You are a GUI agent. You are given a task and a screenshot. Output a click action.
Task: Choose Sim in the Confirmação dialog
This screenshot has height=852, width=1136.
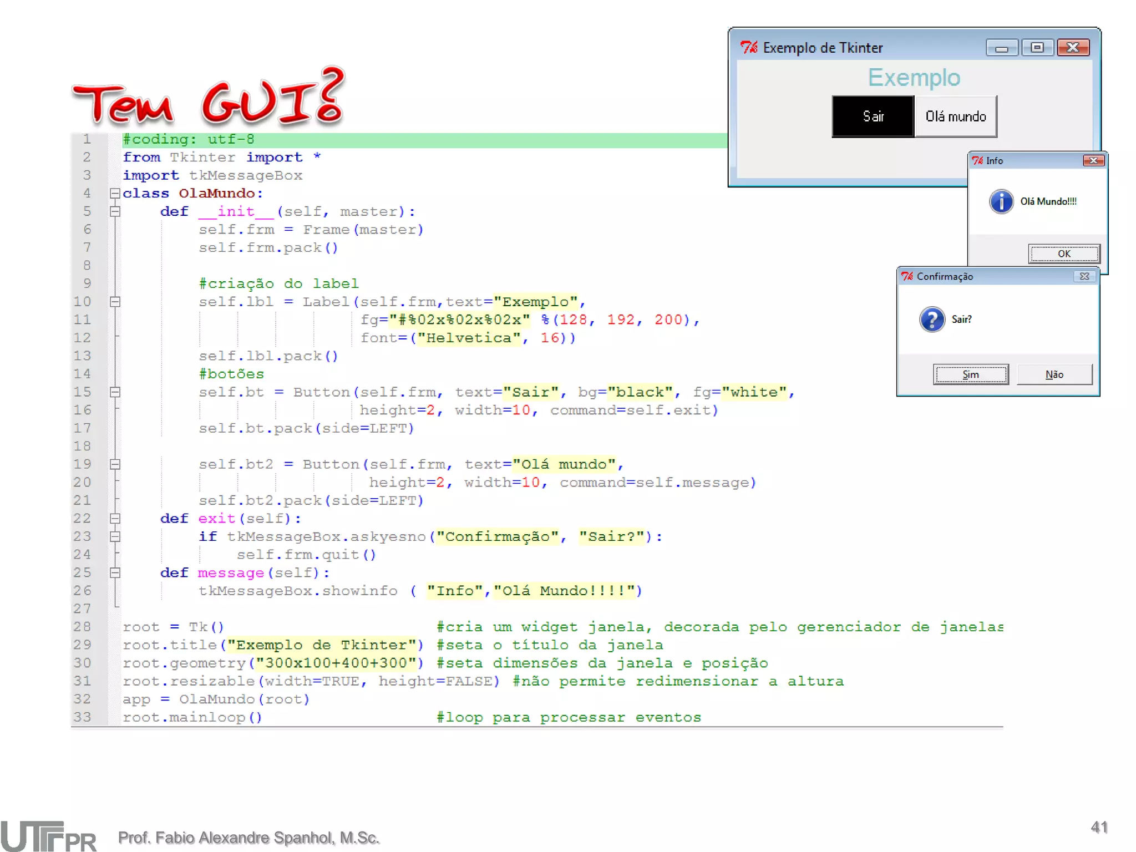970,374
